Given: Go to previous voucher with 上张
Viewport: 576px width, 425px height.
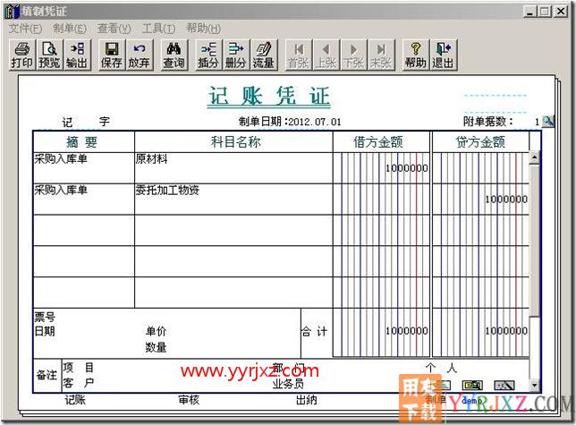Looking at the screenshot, I should [326, 55].
